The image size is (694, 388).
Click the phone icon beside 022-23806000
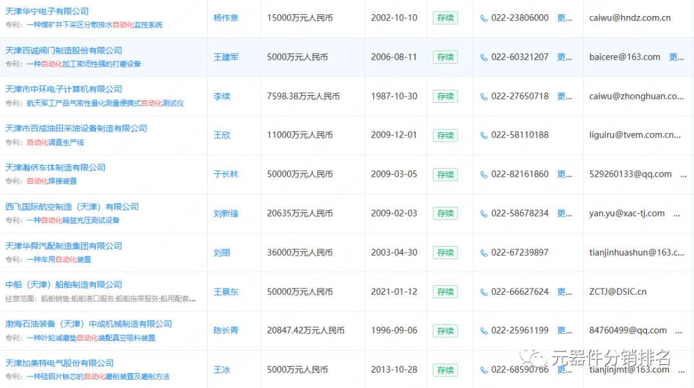pyautogui.click(x=484, y=19)
